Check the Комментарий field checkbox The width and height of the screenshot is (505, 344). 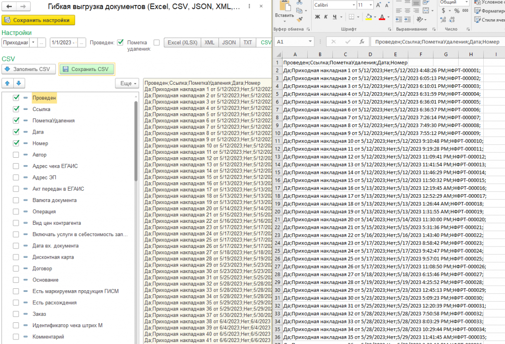tap(16, 337)
